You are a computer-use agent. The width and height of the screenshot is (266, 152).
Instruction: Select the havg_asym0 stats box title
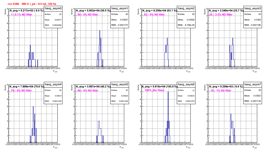(53, 8)
